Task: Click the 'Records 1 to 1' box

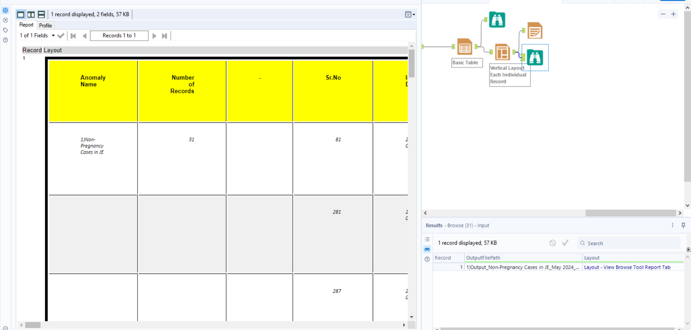Action: (x=119, y=36)
